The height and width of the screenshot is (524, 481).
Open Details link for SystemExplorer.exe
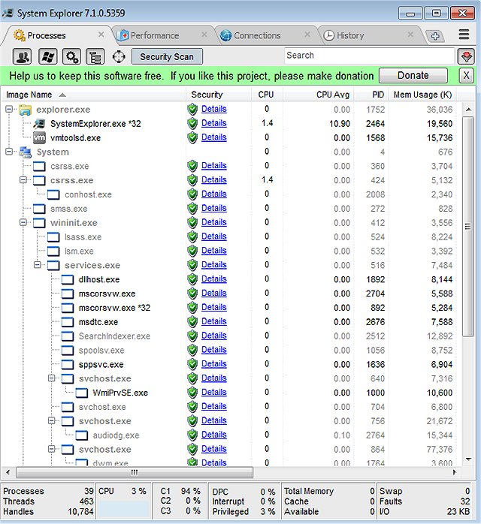[214, 123]
